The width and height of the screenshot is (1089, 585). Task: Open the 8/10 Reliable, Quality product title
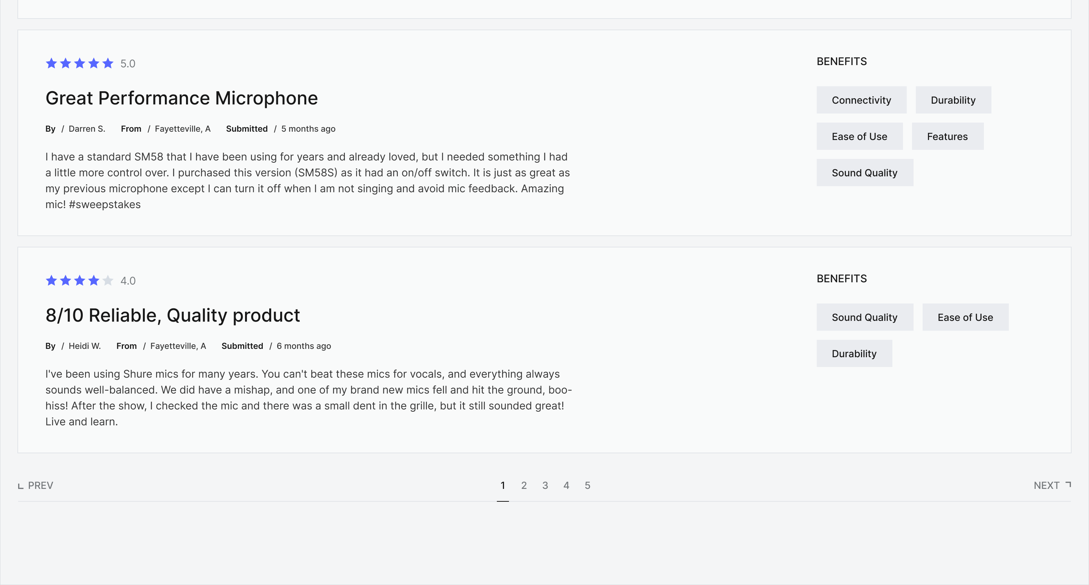[x=172, y=316]
